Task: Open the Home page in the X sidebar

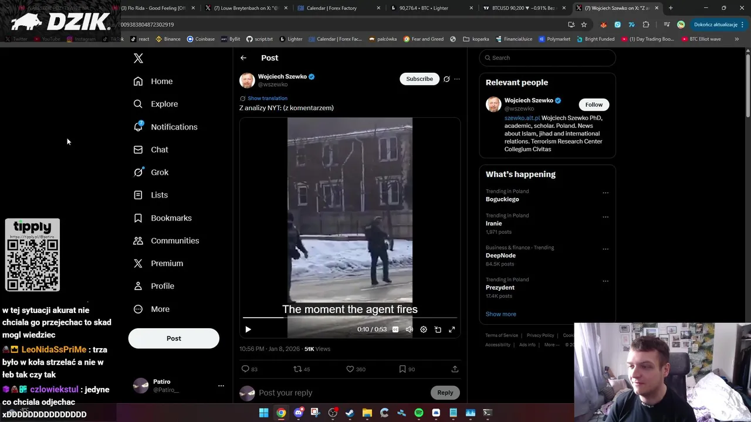Action: pyautogui.click(x=153, y=81)
